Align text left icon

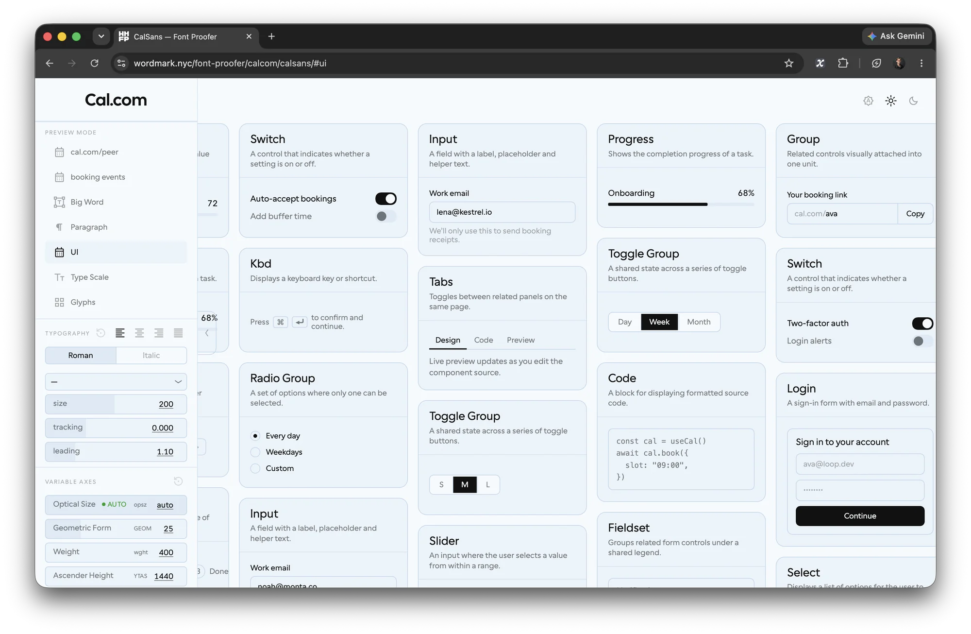[120, 333]
